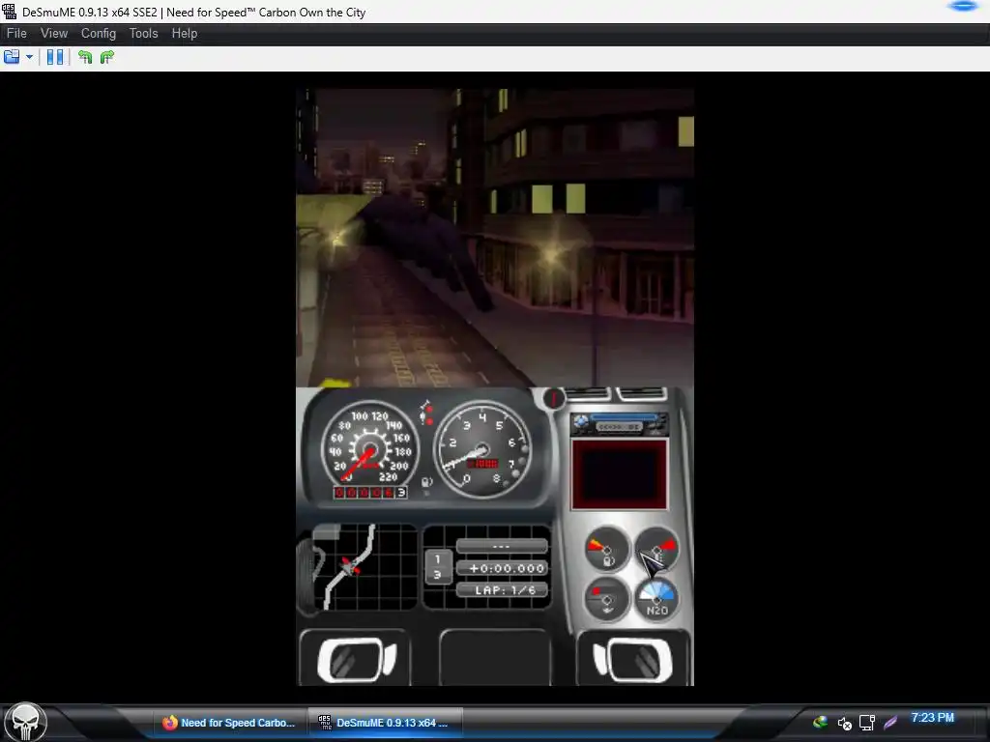This screenshot has width=990, height=742.
Task: Click the race position 1/3 indicator
Action: pos(438,566)
